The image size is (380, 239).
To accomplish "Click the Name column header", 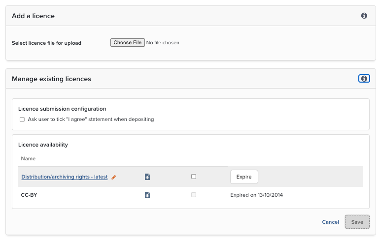I will coord(28,159).
